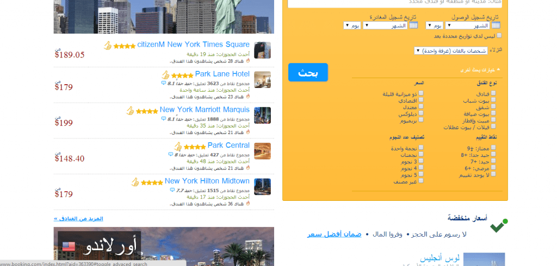557x266 pixels.
Task: Click flame icon in the citizenM viewers line
Action: tap(248, 61)
